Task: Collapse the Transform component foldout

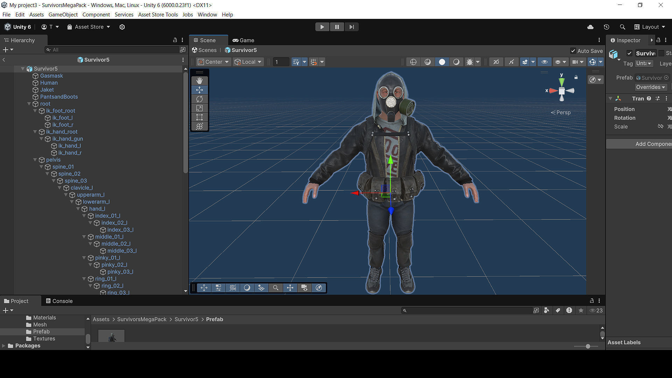Action: (x=610, y=99)
